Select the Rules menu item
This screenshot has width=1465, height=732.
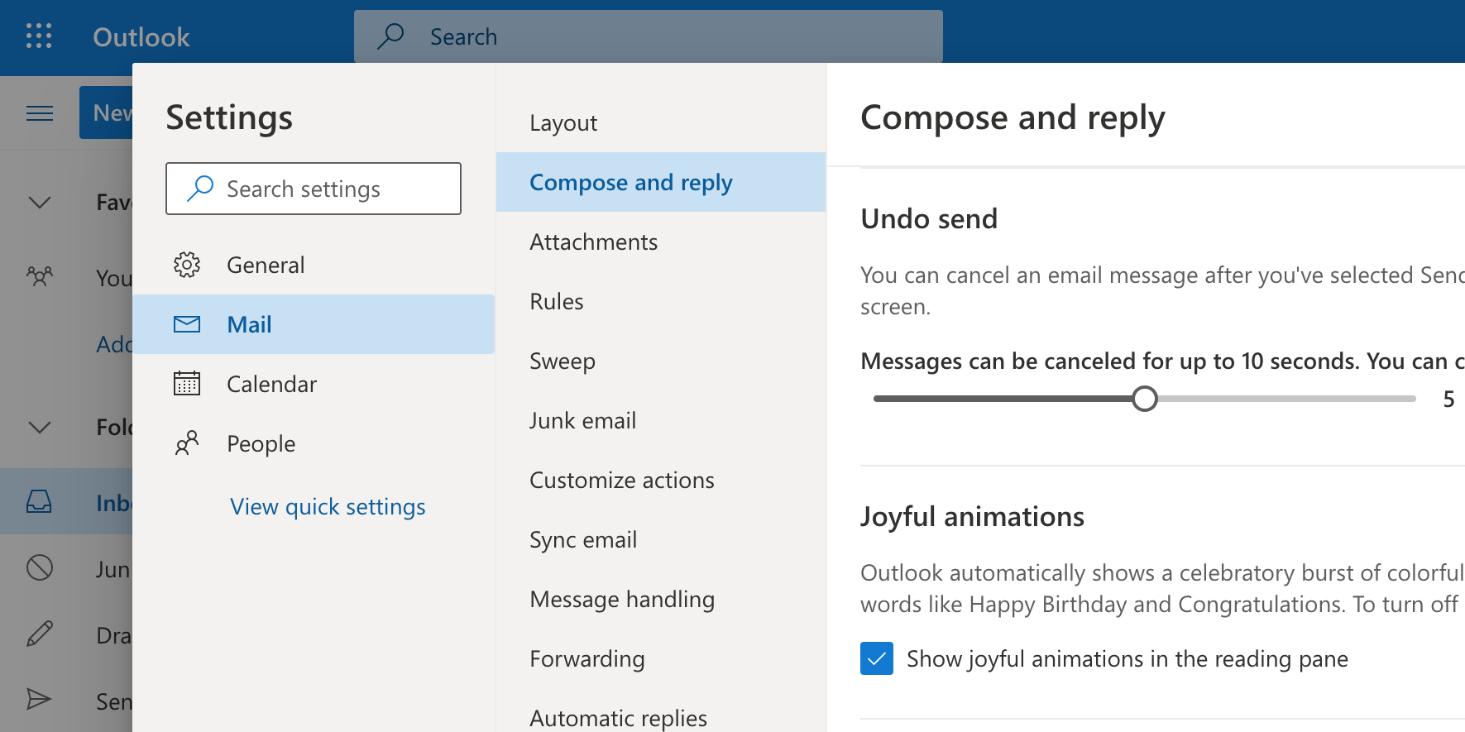click(557, 302)
